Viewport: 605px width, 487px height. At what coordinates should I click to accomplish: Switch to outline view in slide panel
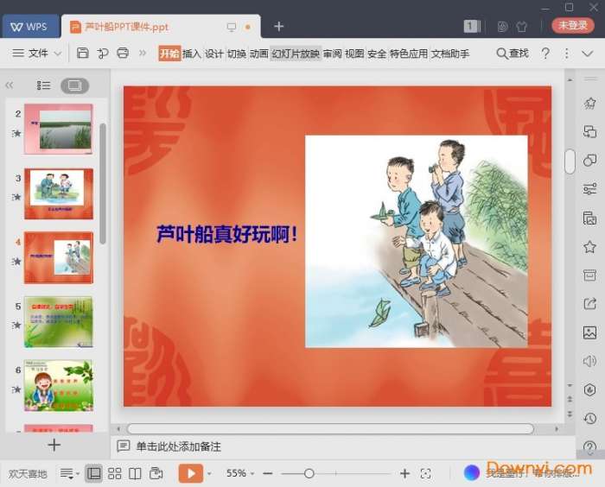coord(43,85)
